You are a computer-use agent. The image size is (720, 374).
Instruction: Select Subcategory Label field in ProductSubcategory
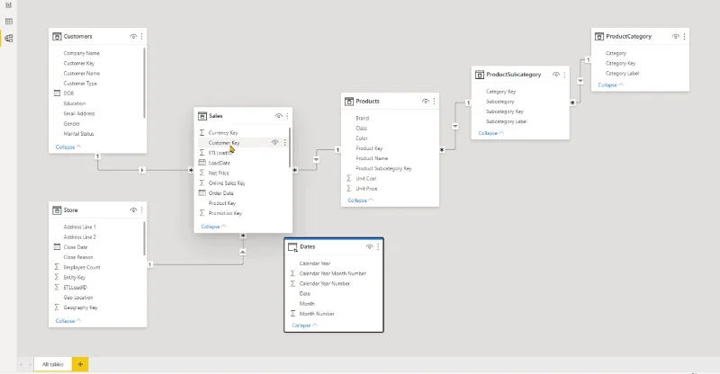507,121
